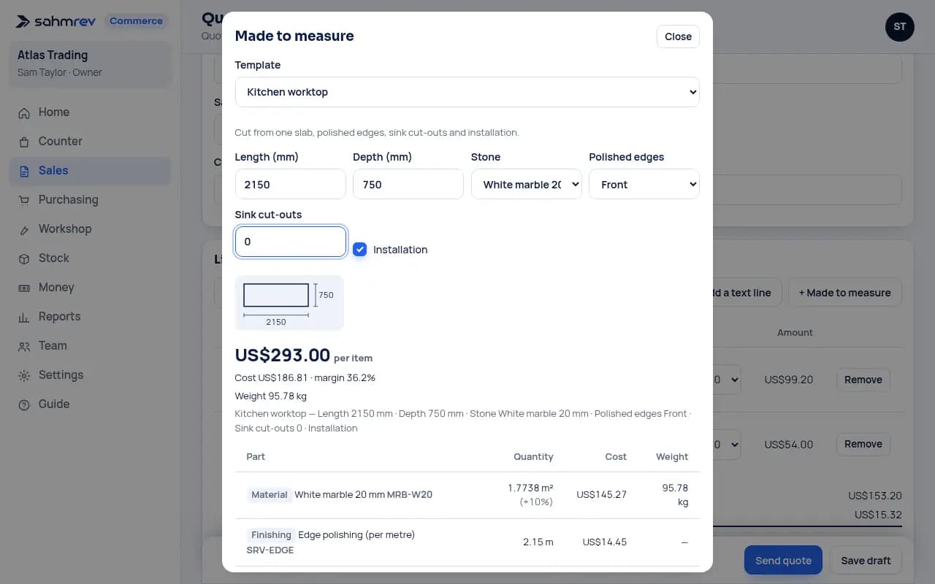Click the Send quote button

[783, 561]
